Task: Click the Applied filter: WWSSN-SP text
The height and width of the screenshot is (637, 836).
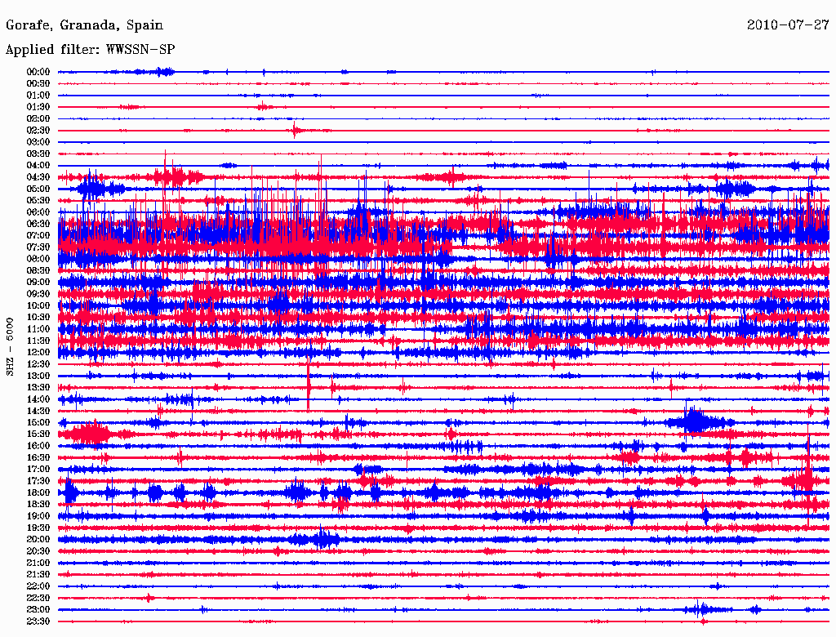Action: point(90,50)
